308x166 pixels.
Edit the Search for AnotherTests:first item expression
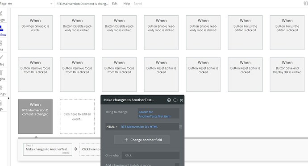point(158,114)
